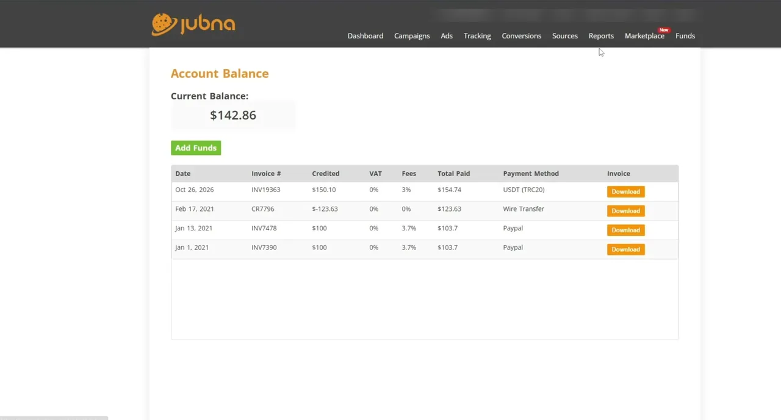This screenshot has height=420, width=781.
Task: Select the Jan 1, 2021 date cell
Action: (192, 247)
